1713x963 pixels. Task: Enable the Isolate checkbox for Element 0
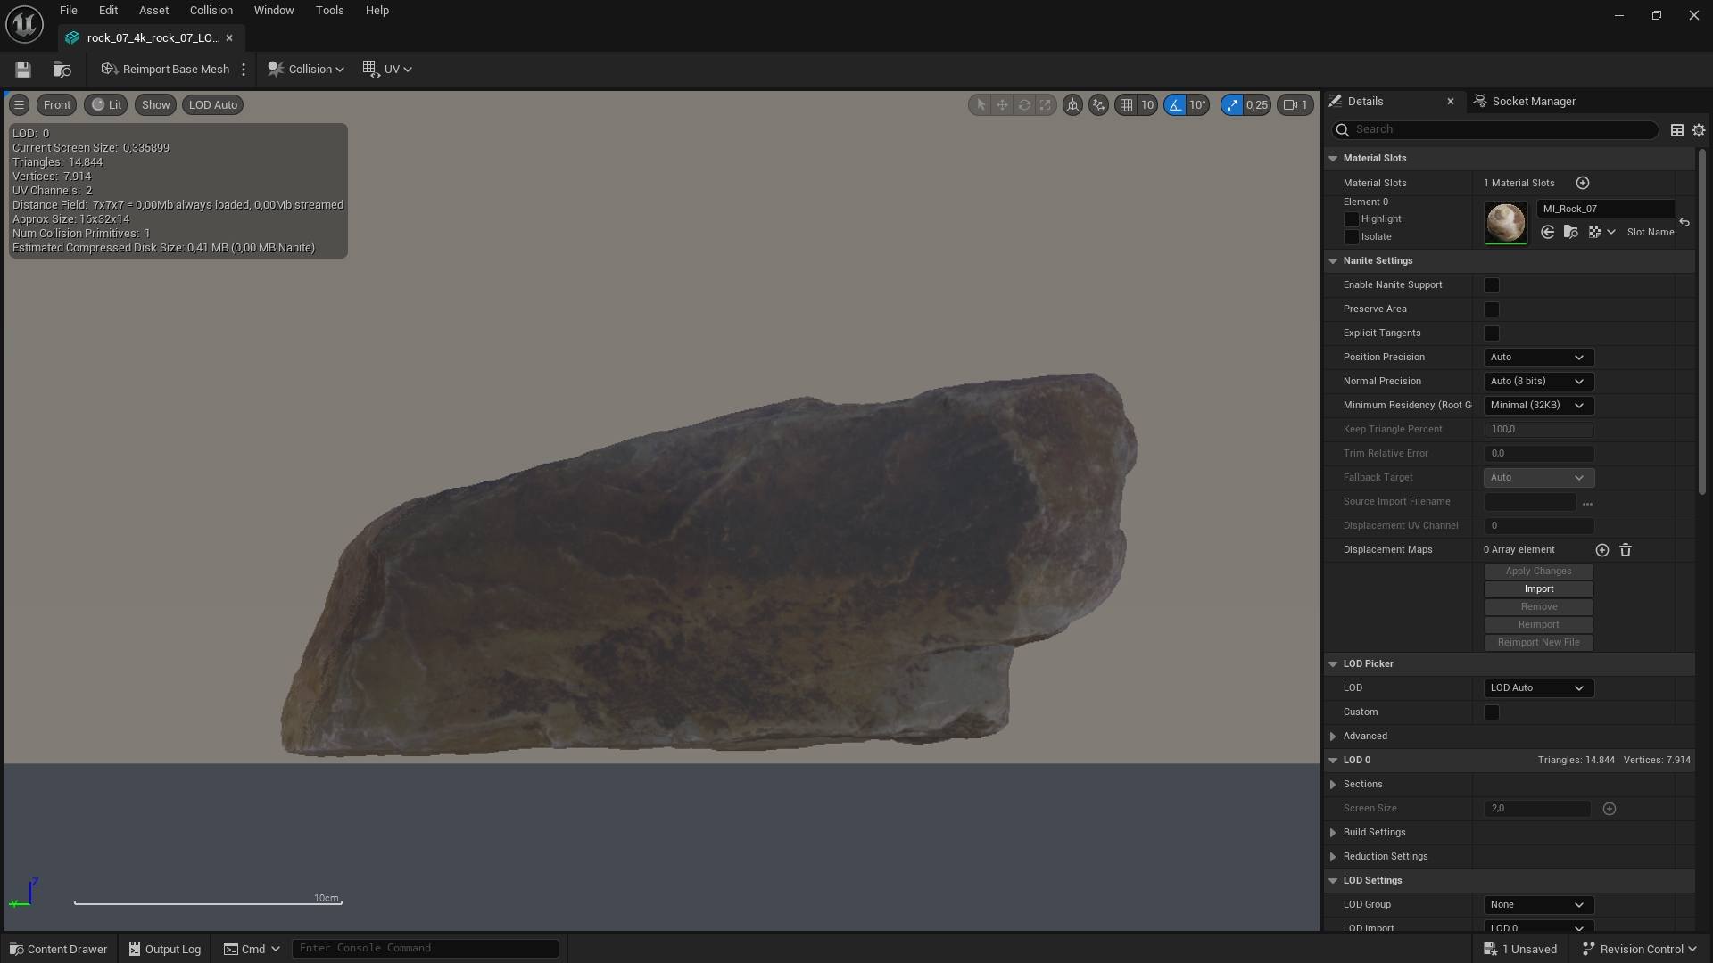pyautogui.click(x=1352, y=237)
